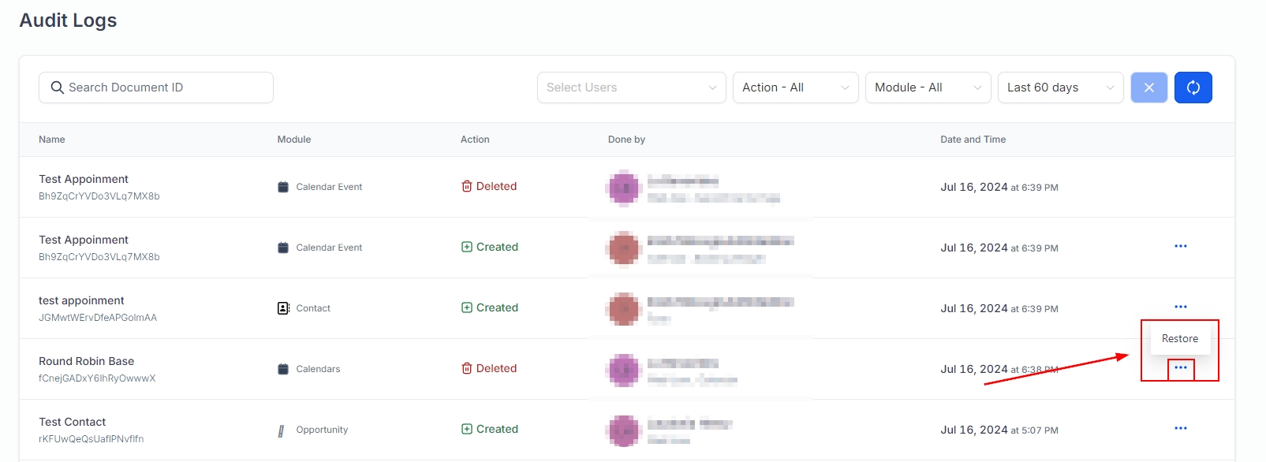Click the Contact module icon
The height and width of the screenshot is (462, 1266).
pyautogui.click(x=283, y=308)
